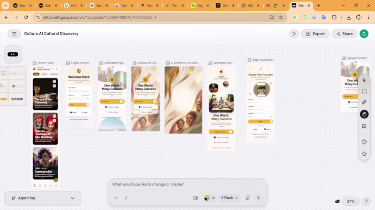Open the color theme dropdown
The image size is (375, 210).
point(210,198)
